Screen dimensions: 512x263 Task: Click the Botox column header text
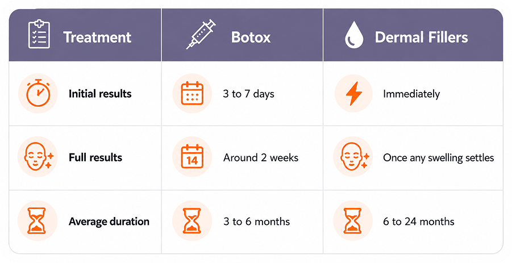(x=251, y=37)
